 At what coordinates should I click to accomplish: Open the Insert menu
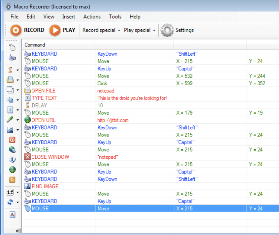(69, 16)
